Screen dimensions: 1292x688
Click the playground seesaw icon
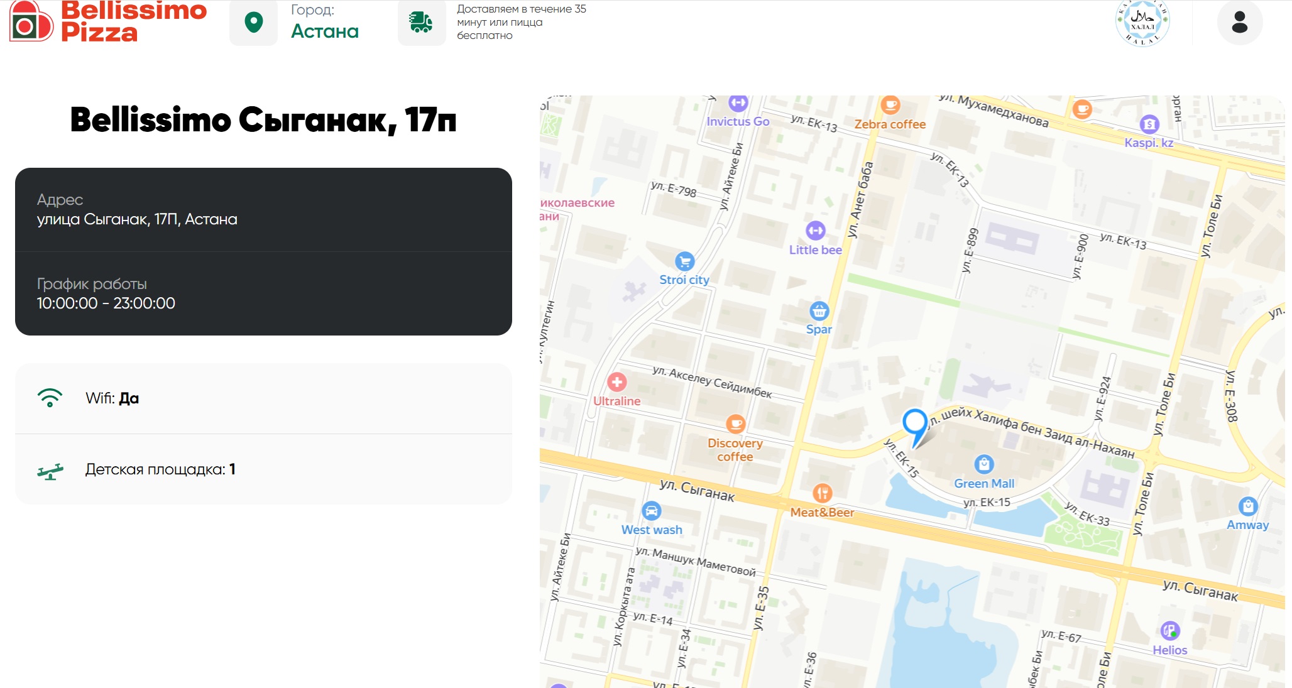coord(50,471)
